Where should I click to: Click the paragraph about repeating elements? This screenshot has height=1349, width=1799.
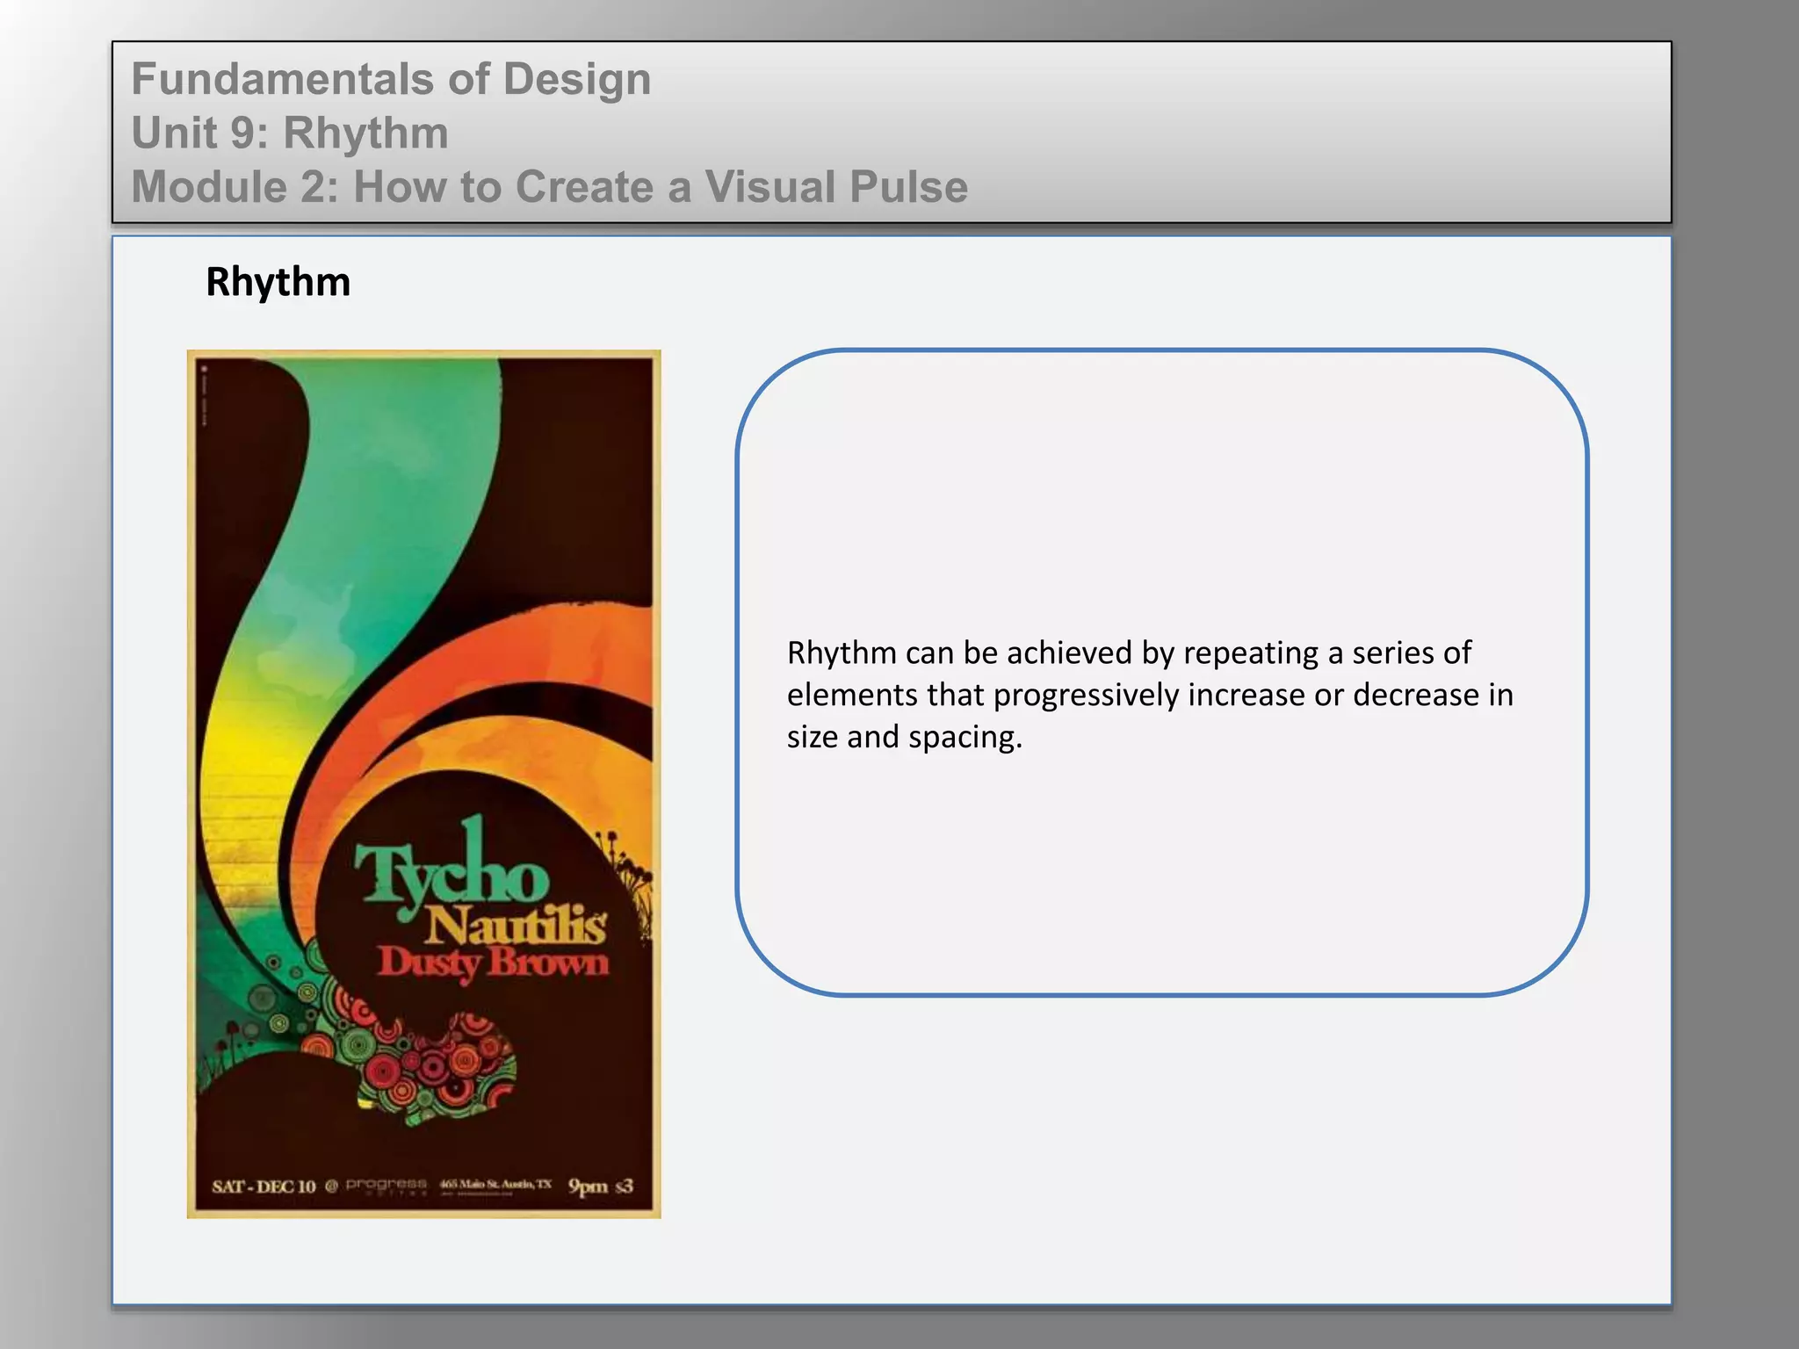1149,694
